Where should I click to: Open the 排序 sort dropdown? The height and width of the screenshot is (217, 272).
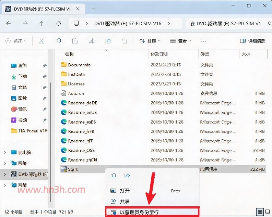coord(150,41)
